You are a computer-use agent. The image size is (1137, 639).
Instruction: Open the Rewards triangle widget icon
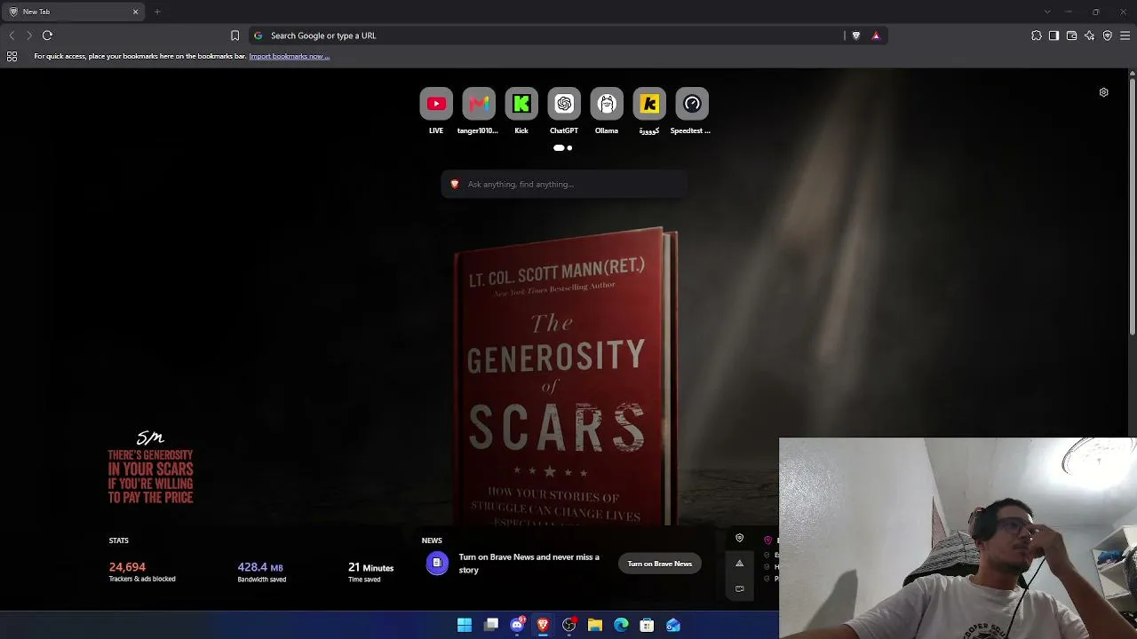(739, 563)
